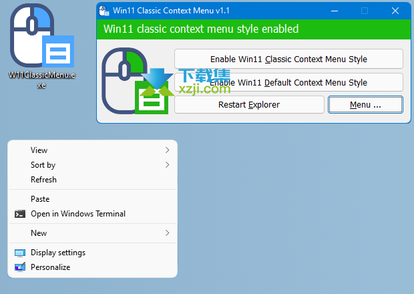
Task: Expand the New submenu
Action: (x=92, y=233)
